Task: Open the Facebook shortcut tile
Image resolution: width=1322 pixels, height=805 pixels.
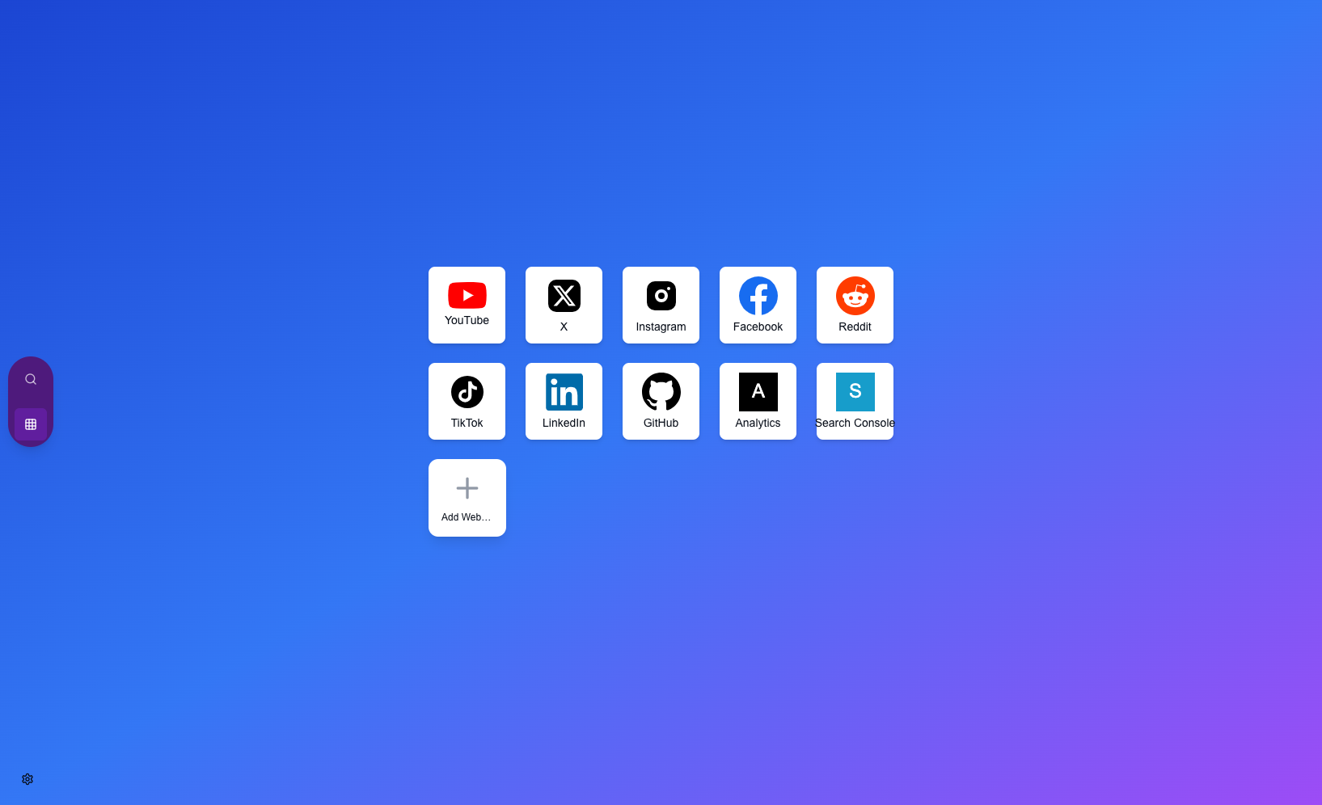Action: pyautogui.click(x=758, y=305)
